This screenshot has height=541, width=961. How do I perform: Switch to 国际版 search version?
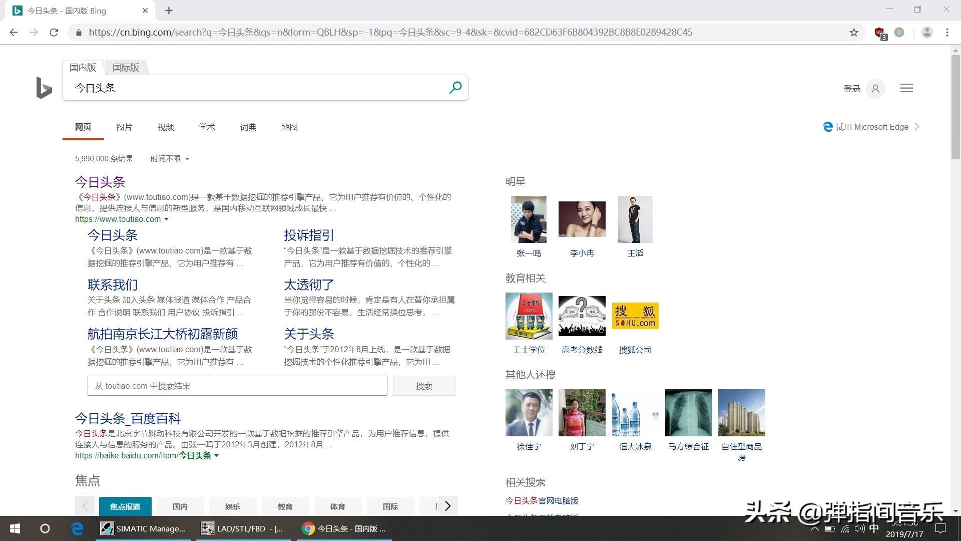(x=126, y=68)
